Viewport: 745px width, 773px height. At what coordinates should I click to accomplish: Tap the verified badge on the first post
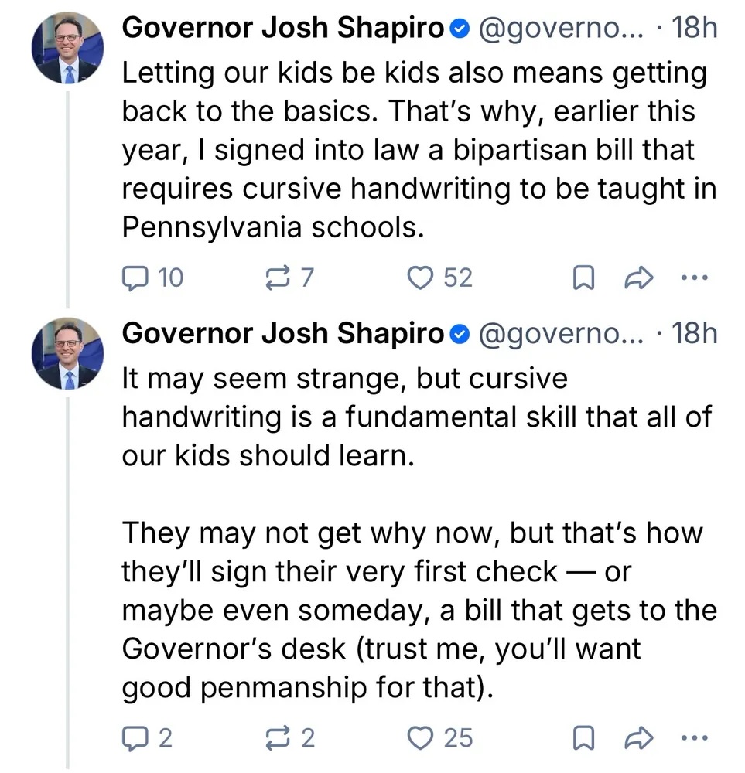459,29
